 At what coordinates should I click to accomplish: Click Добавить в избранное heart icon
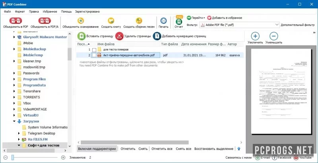click(209, 18)
